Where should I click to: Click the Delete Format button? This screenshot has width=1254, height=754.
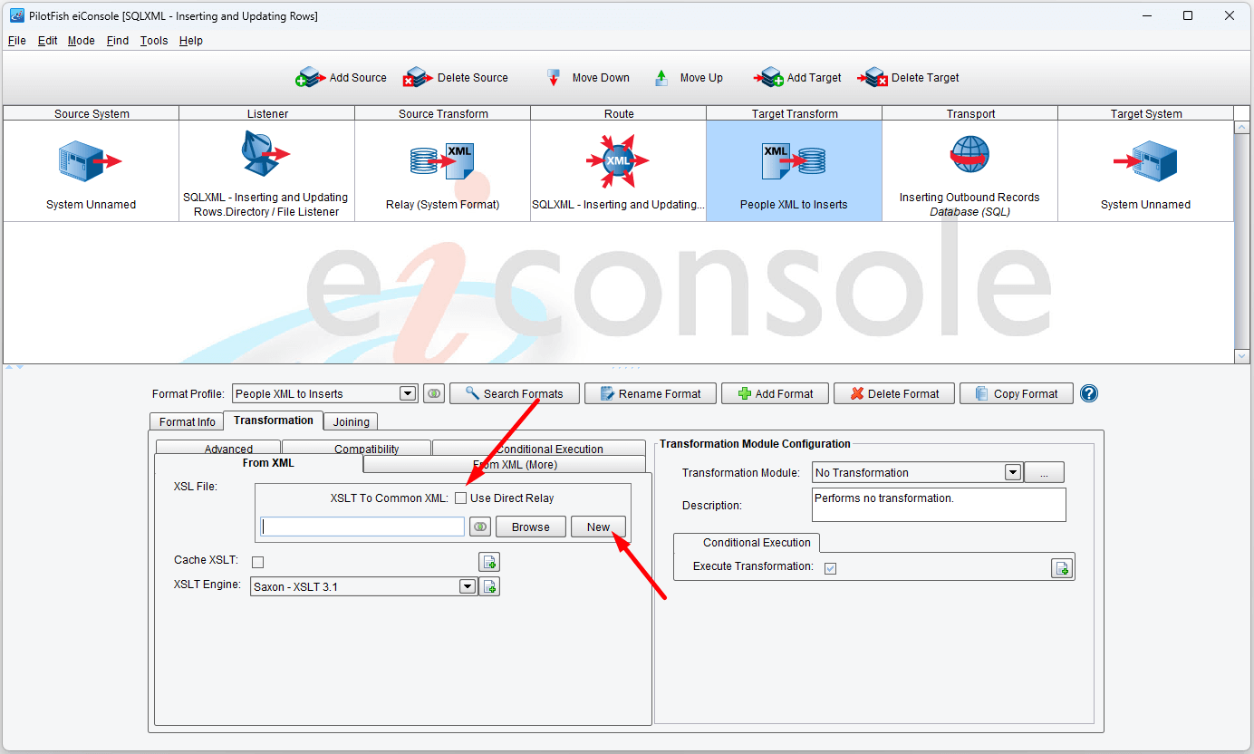[893, 393]
